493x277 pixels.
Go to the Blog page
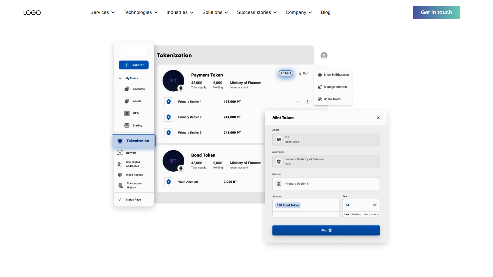pyautogui.click(x=326, y=12)
